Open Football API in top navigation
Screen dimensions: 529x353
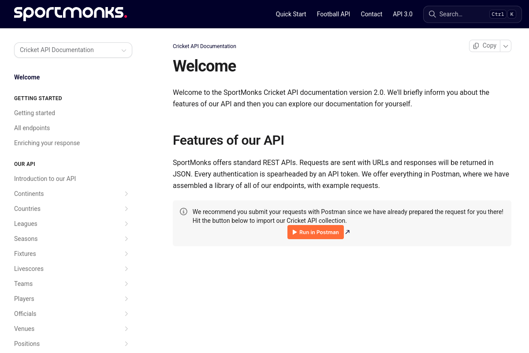(x=333, y=14)
